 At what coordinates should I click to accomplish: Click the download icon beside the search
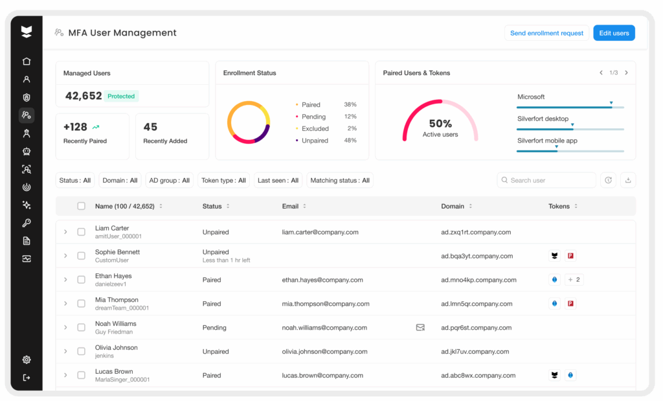(627, 180)
